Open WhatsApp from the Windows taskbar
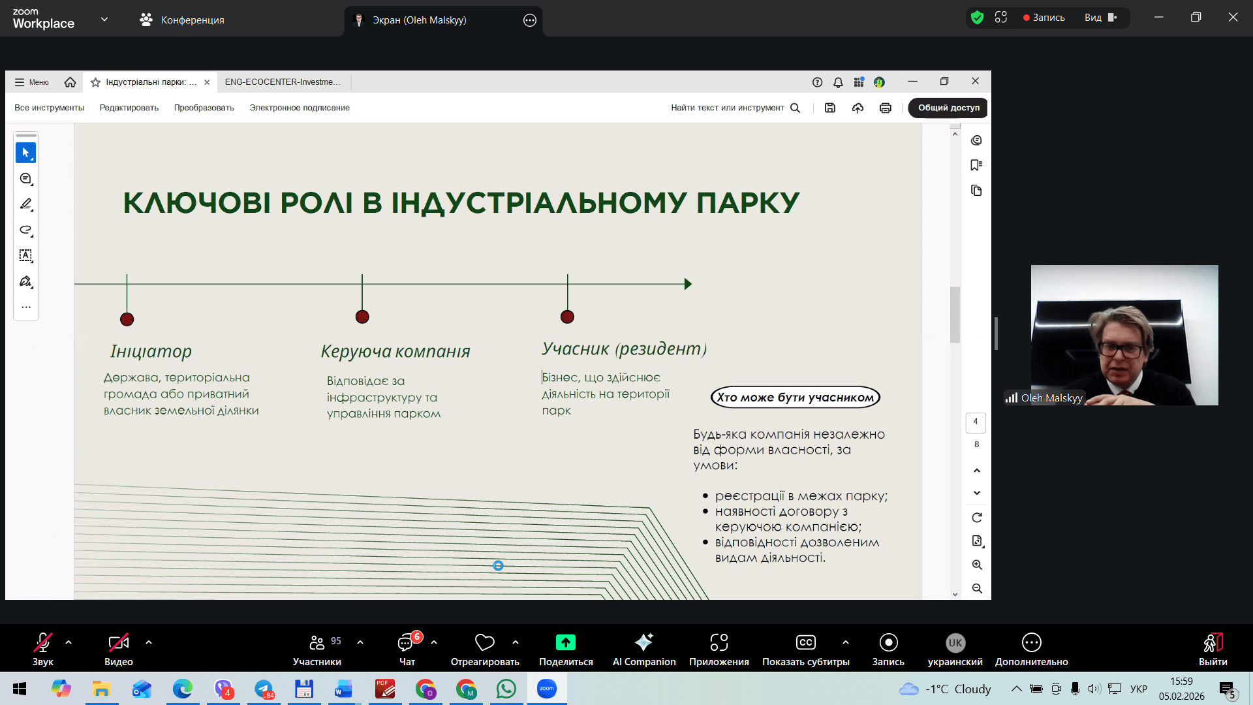This screenshot has height=705, width=1253. click(506, 689)
